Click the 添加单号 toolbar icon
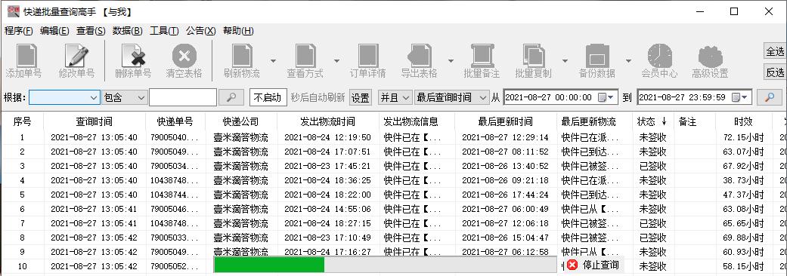This screenshot has width=787, height=276. tap(26, 56)
